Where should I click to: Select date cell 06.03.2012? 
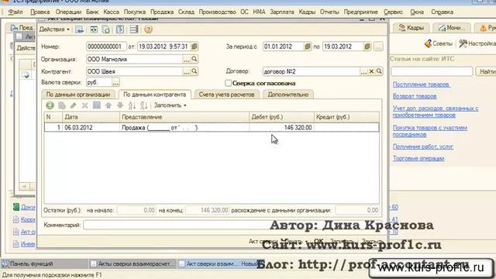tap(91, 127)
